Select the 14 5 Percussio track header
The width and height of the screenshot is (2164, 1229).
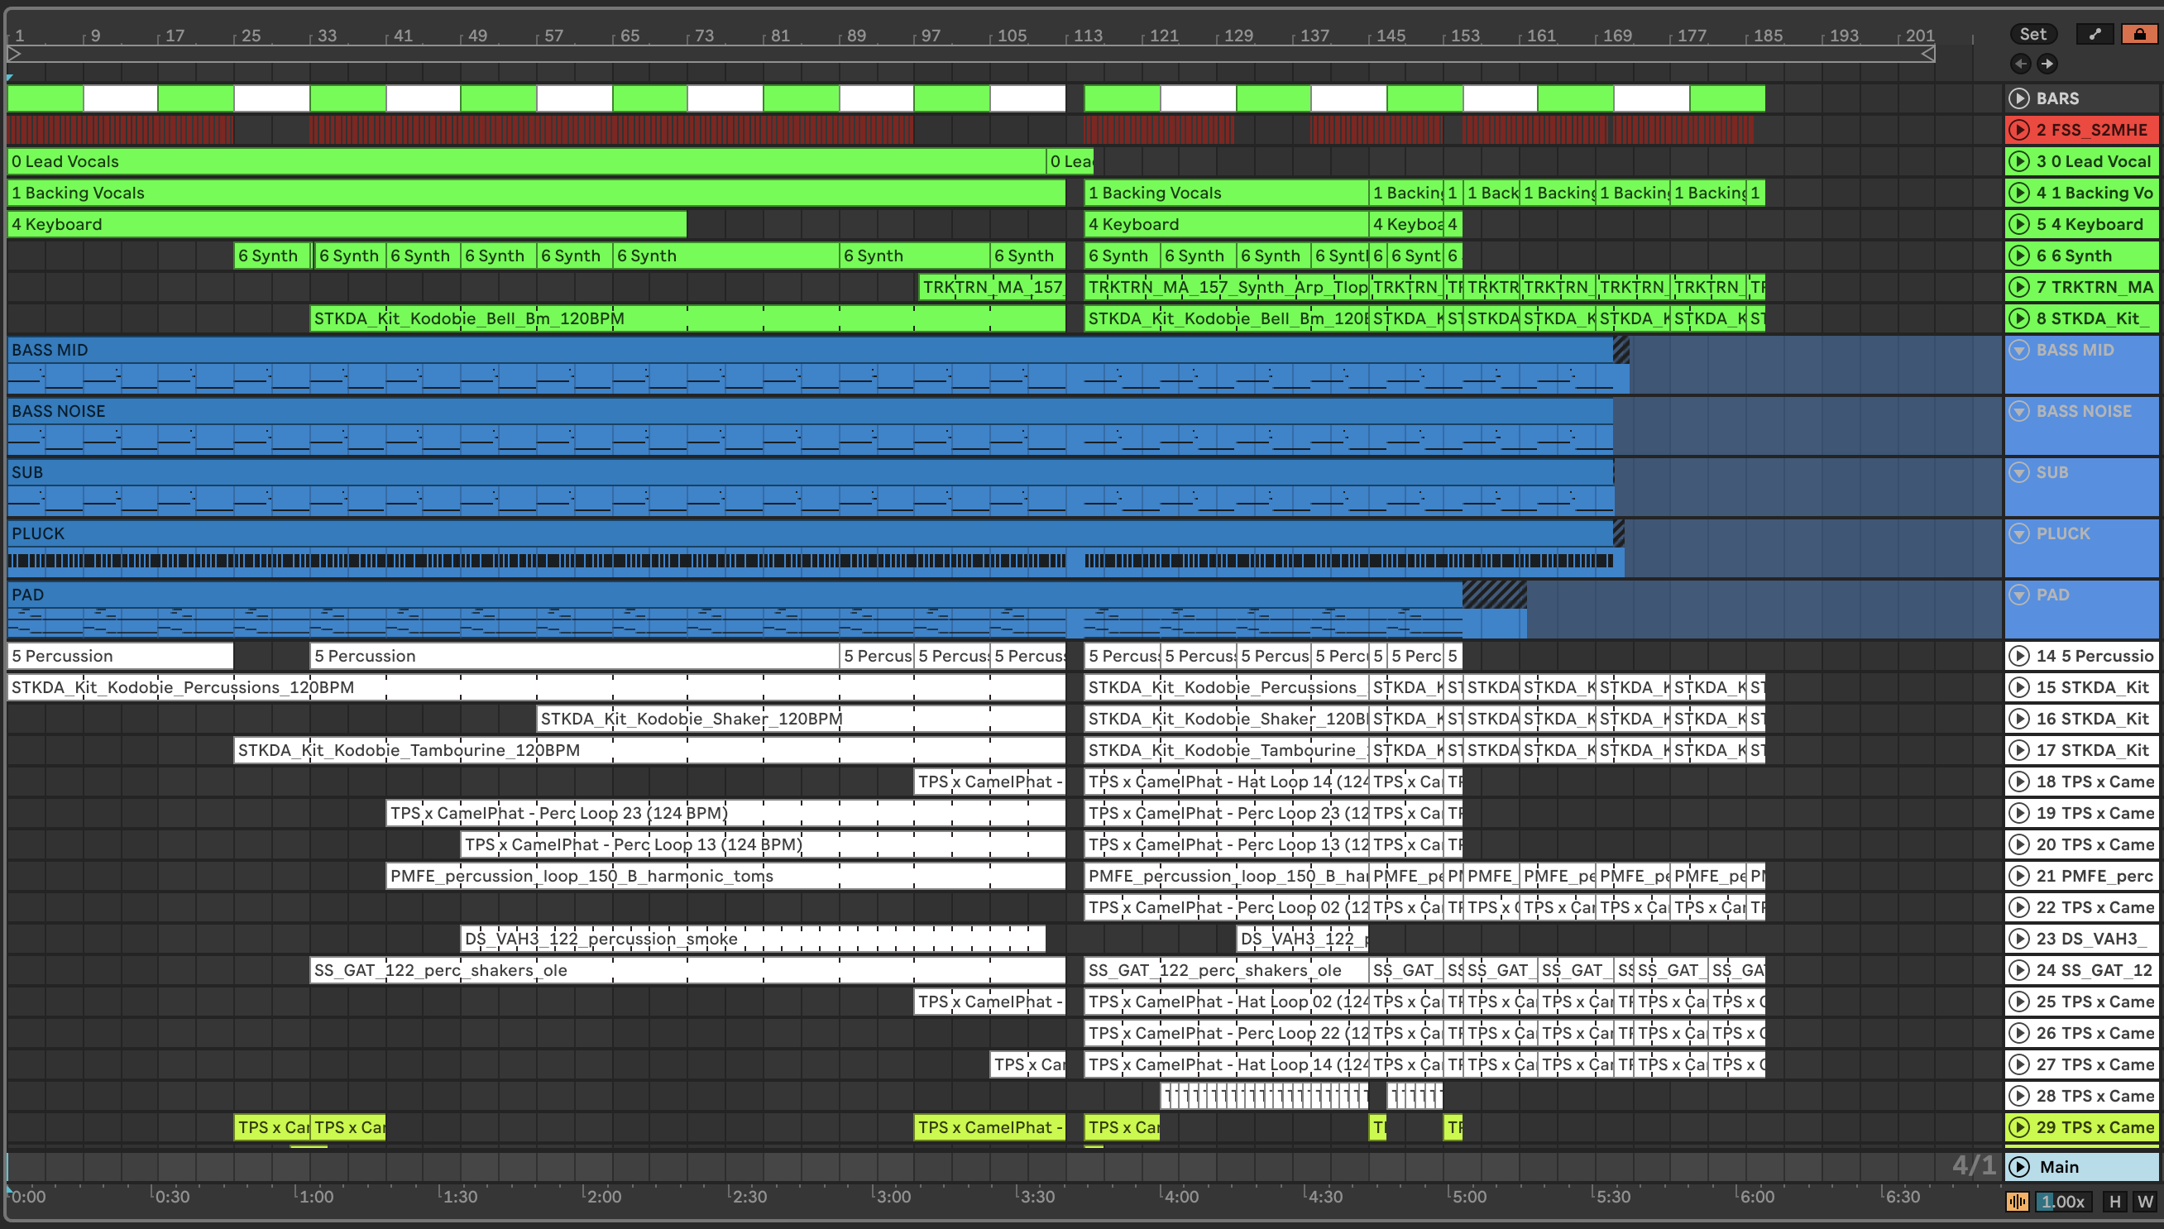click(2093, 656)
